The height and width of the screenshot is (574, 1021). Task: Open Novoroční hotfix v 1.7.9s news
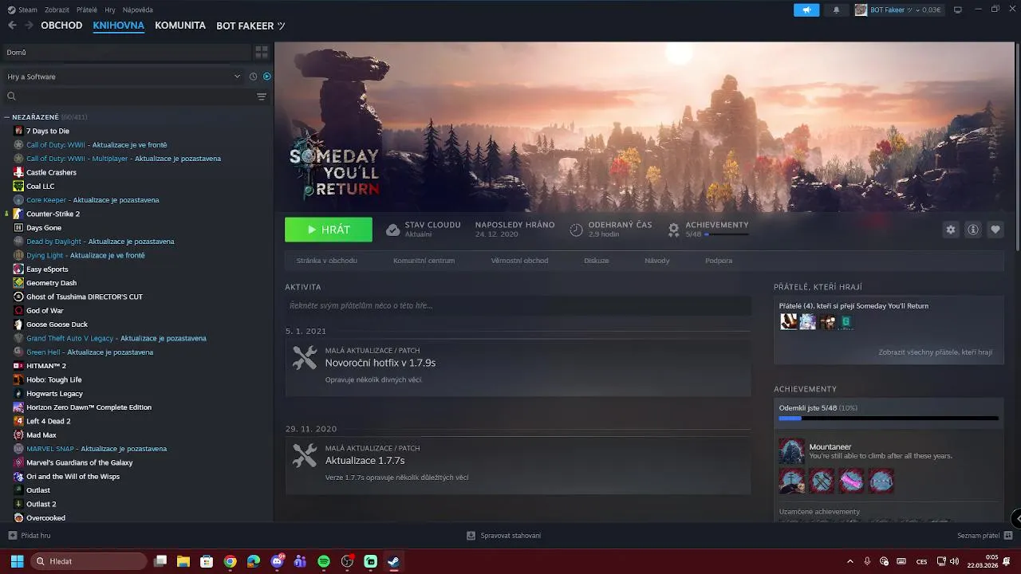click(x=380, y=363)
